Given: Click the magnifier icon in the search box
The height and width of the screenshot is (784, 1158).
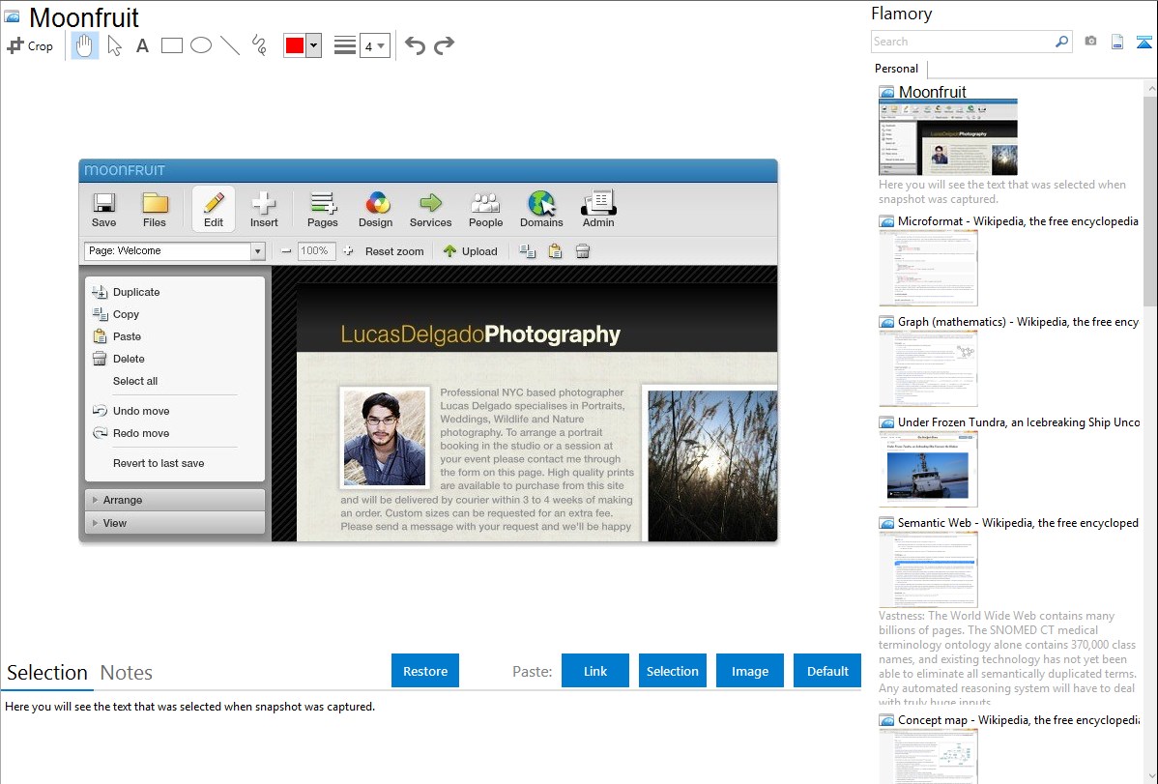Looking at the screenshot, I should pos(1061,42).
